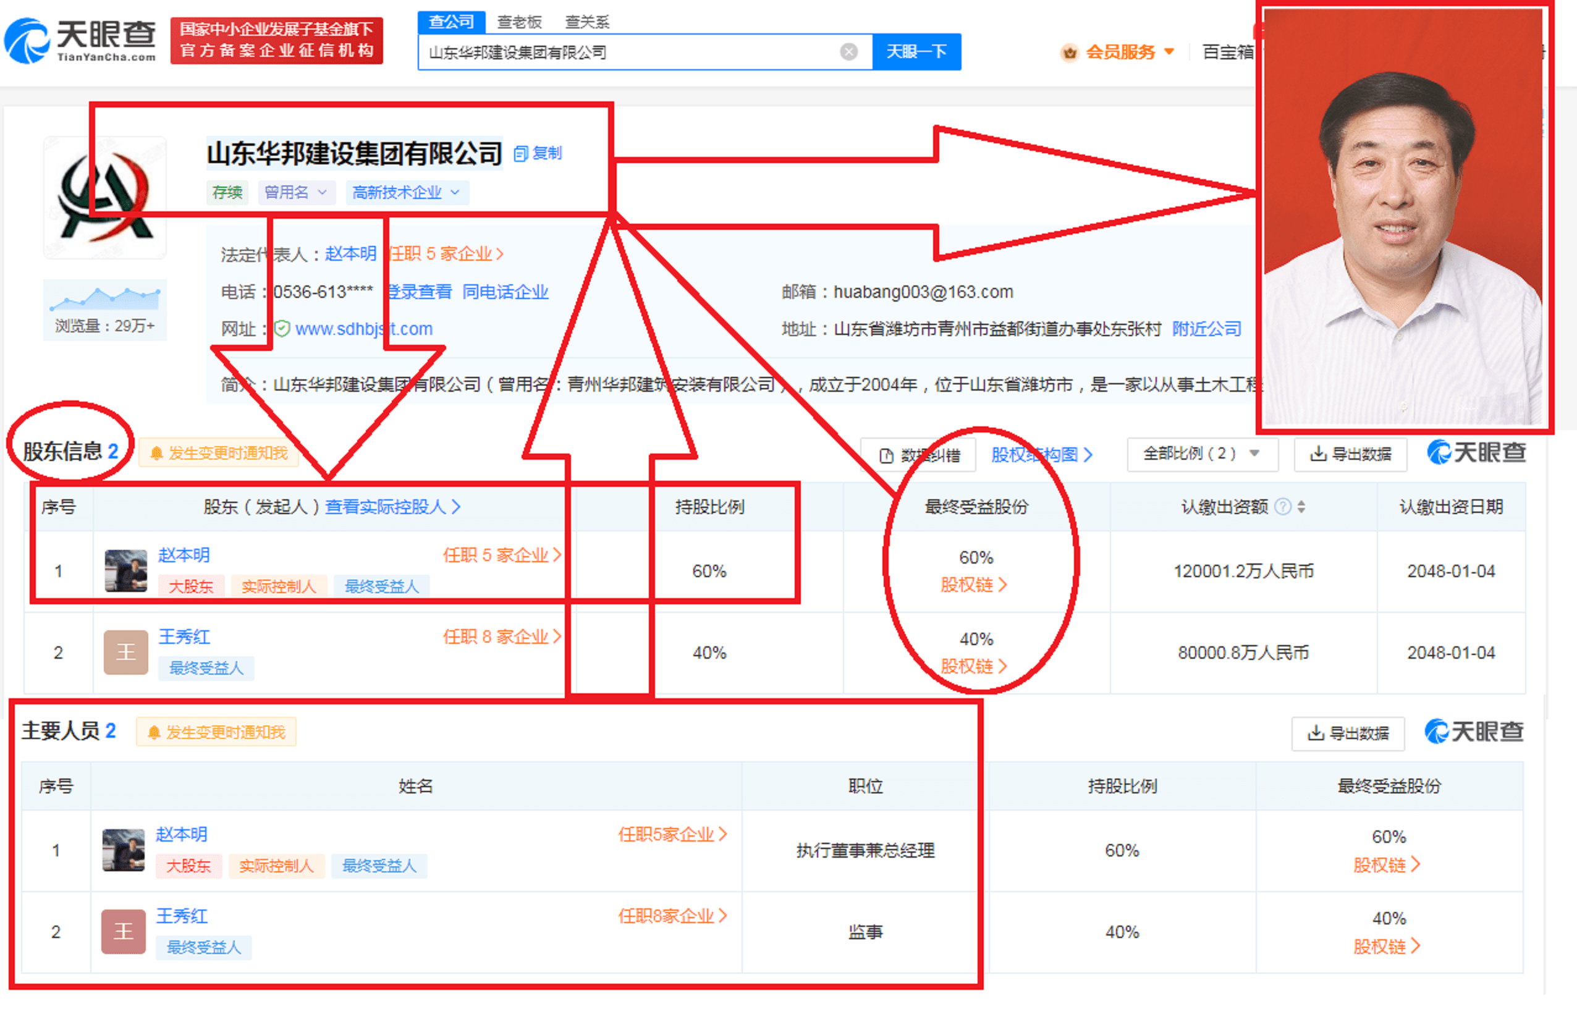Image resolution: width=1577 pixels, height=1022 pixels.
Task: Click the TianYanCha logo in header
Action: (80, 40)
